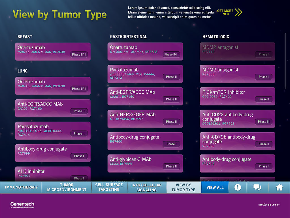Click the BREAST section heading
The height and width of the screenshot is (218, 290).
click(x=25, y=37)
